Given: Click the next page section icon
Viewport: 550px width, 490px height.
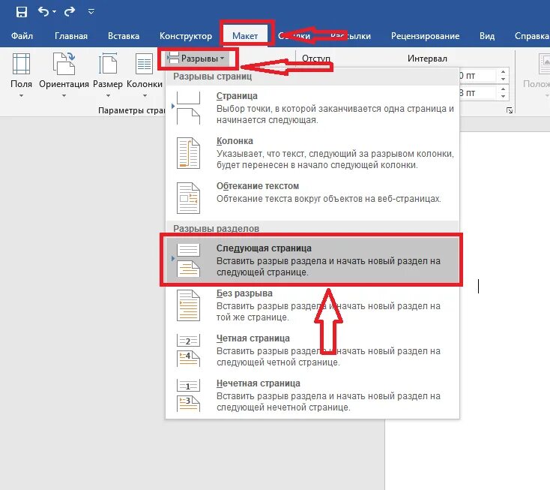Looking at the screenshot, I should pos(188,260).
